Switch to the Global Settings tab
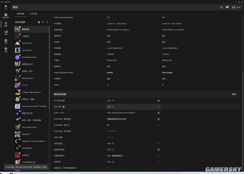 click(x=33, y=14)
